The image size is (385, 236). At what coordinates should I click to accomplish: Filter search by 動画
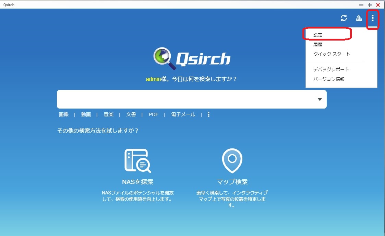tap(86, 114)
